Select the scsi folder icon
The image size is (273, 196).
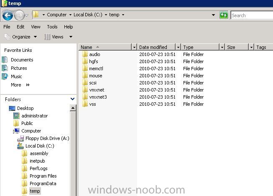click(x=85, y=83)
